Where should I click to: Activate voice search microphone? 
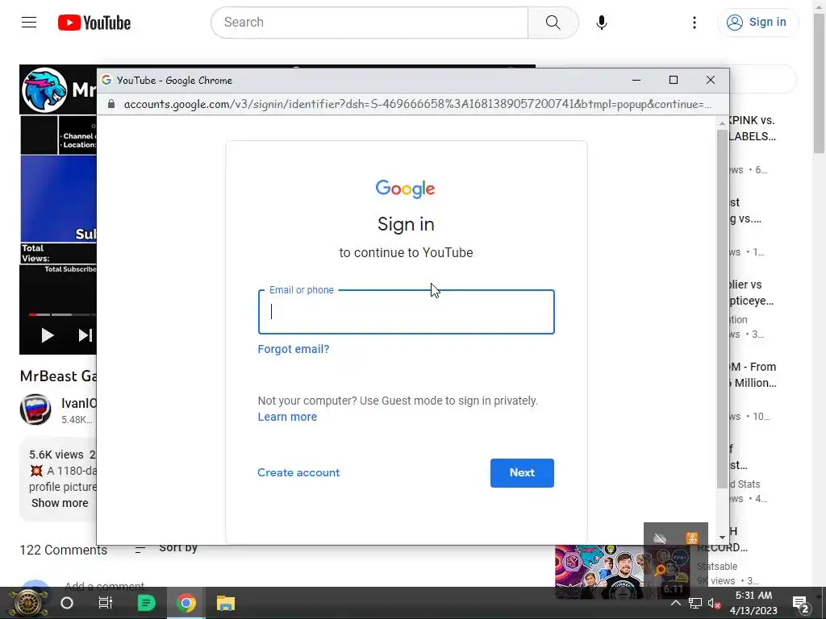[602, 22]
